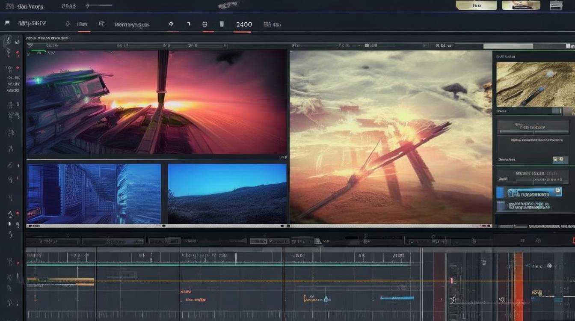Click the second blue row in right panel
This screenshot has height=321, width=575.
point(529,206)
